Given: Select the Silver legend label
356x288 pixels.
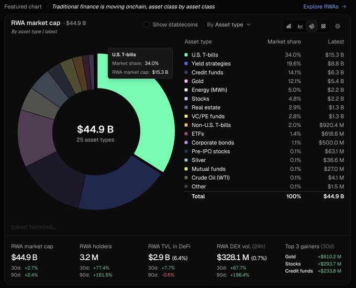Looking at the screenshot, I should click(x=198, y=160).
